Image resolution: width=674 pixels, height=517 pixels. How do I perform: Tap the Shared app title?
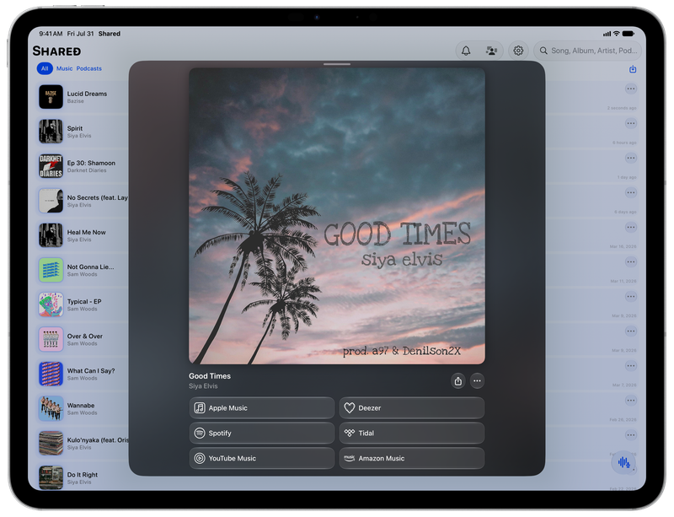pyautogui.click(x=56, y=51)
